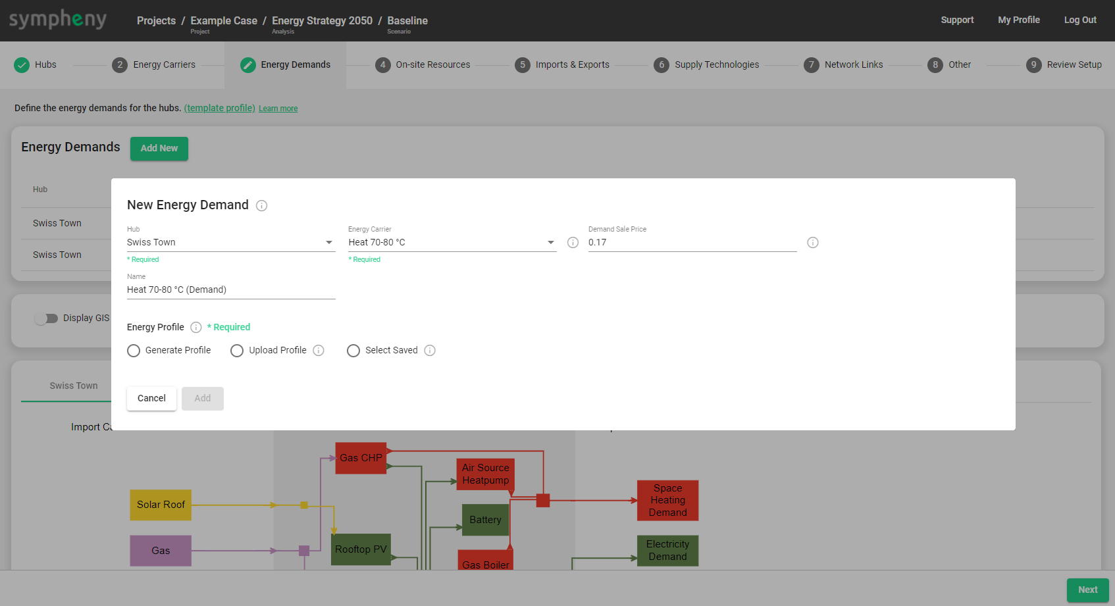Click info icon beside Energy Profile label

196,328
